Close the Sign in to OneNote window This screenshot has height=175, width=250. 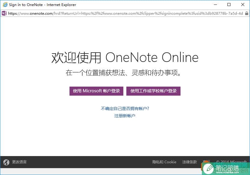[x=243, y=5]
